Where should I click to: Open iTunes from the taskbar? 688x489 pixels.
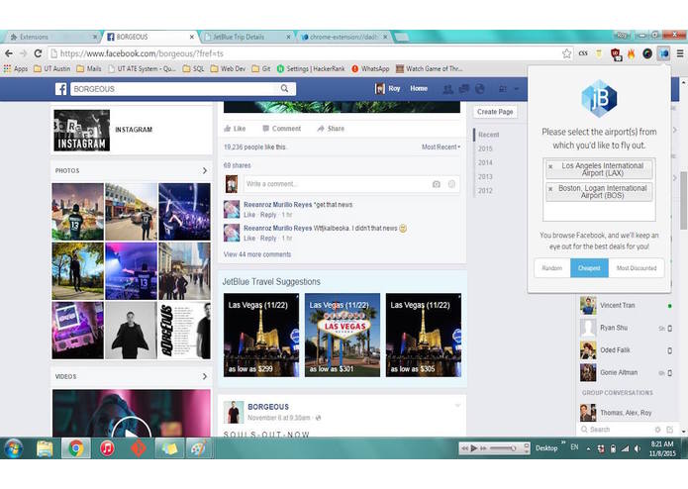point(107,448)
